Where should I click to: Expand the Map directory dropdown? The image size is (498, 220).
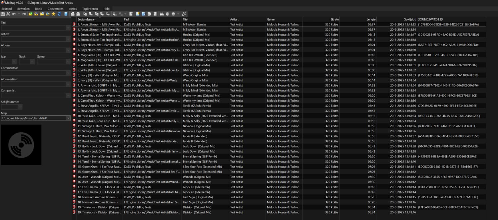click(x=68, y=118)
